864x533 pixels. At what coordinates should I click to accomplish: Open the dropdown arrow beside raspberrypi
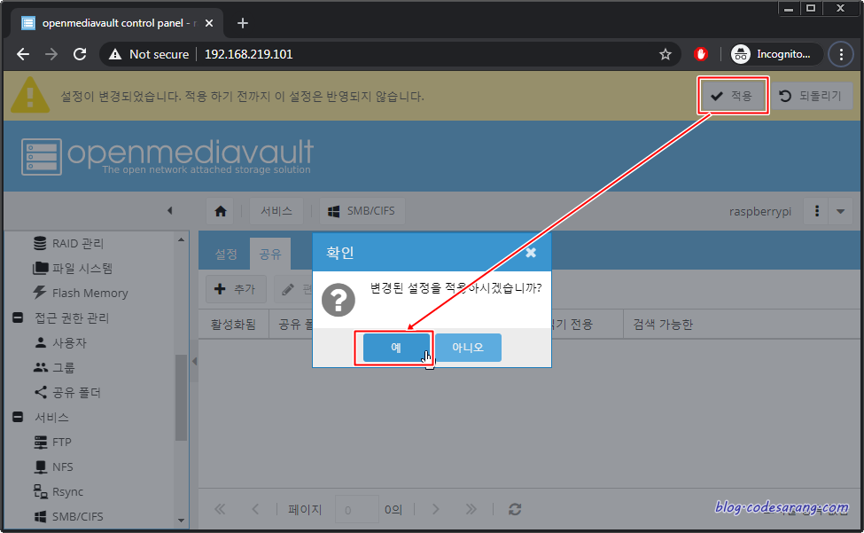pos(840,211)
